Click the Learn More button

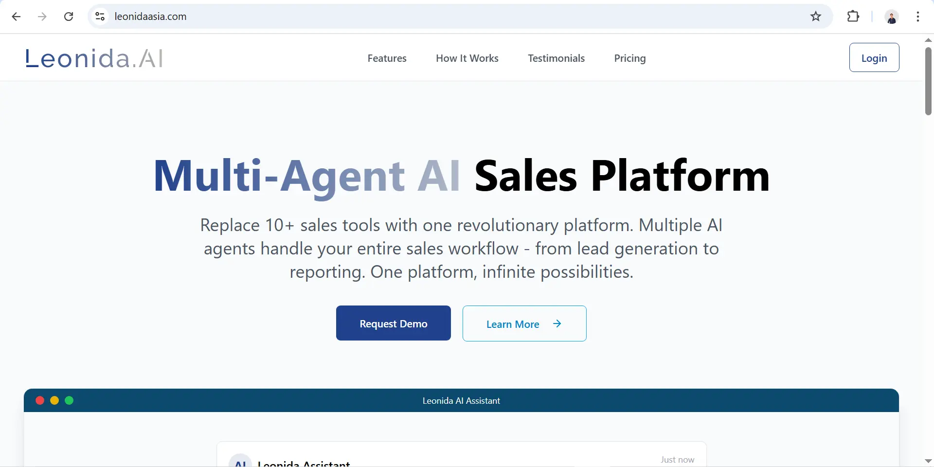[524, 323]
